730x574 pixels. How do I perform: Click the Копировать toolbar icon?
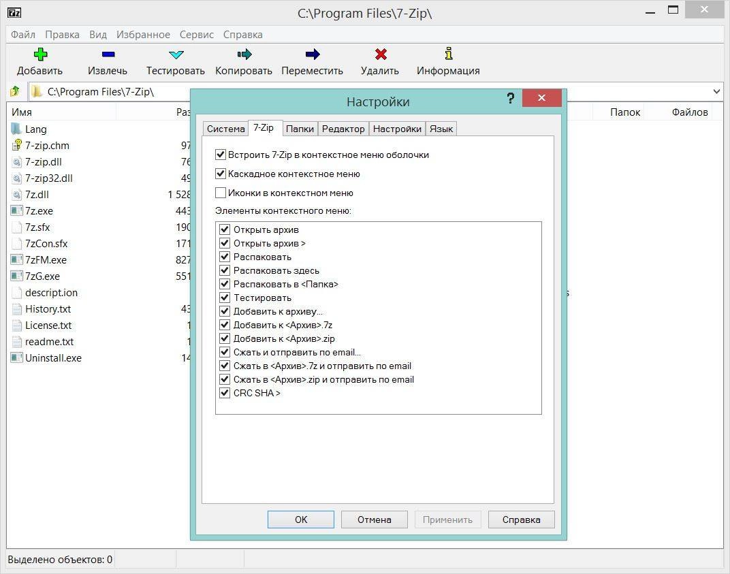pyautogui.click(x=244, y=54)
